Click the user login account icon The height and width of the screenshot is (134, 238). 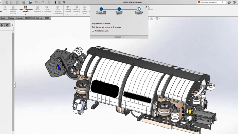(229, 2)
